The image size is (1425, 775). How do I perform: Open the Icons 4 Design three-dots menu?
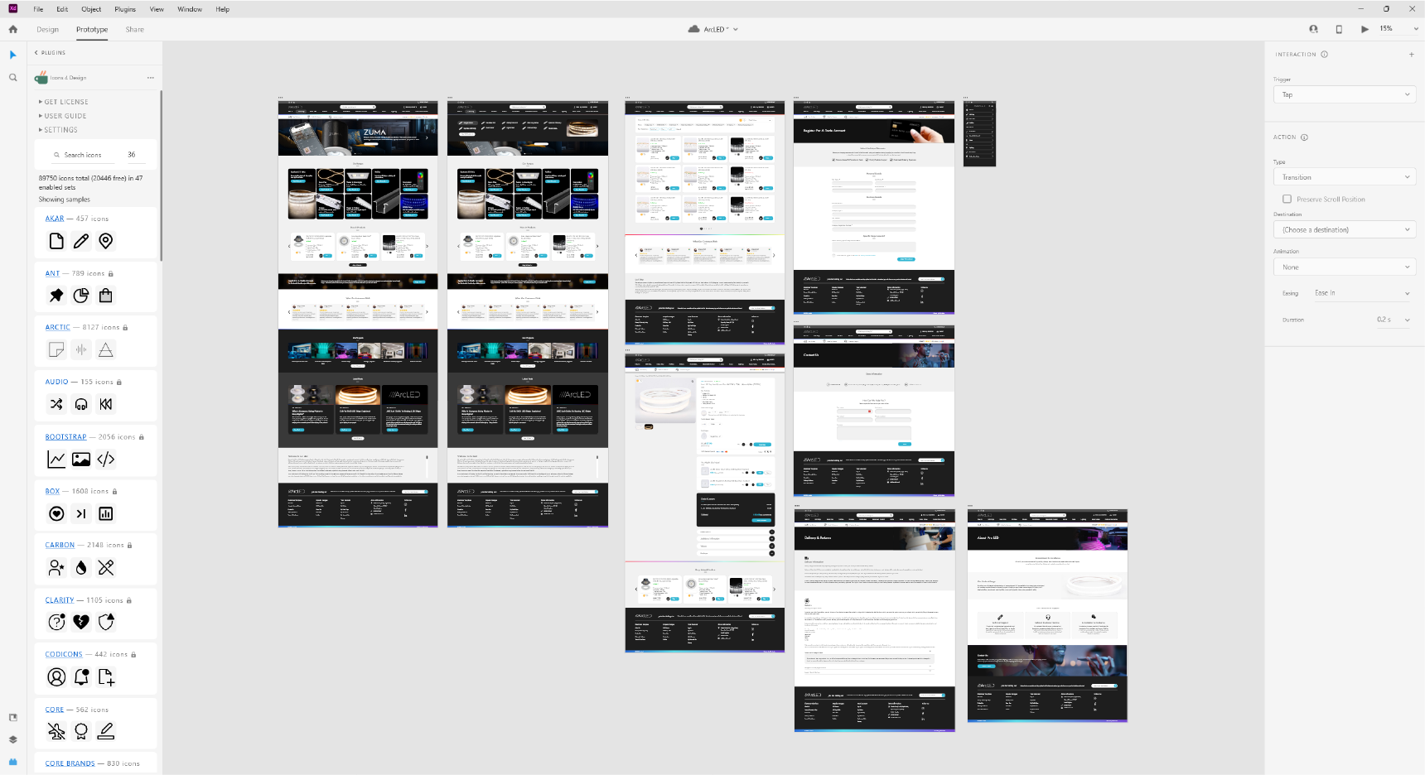[x=151, y=78]
